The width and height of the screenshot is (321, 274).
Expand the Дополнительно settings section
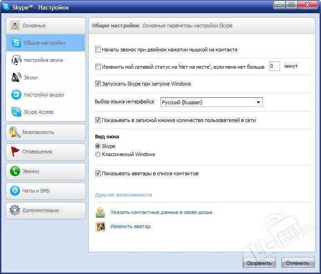(45, 210)
